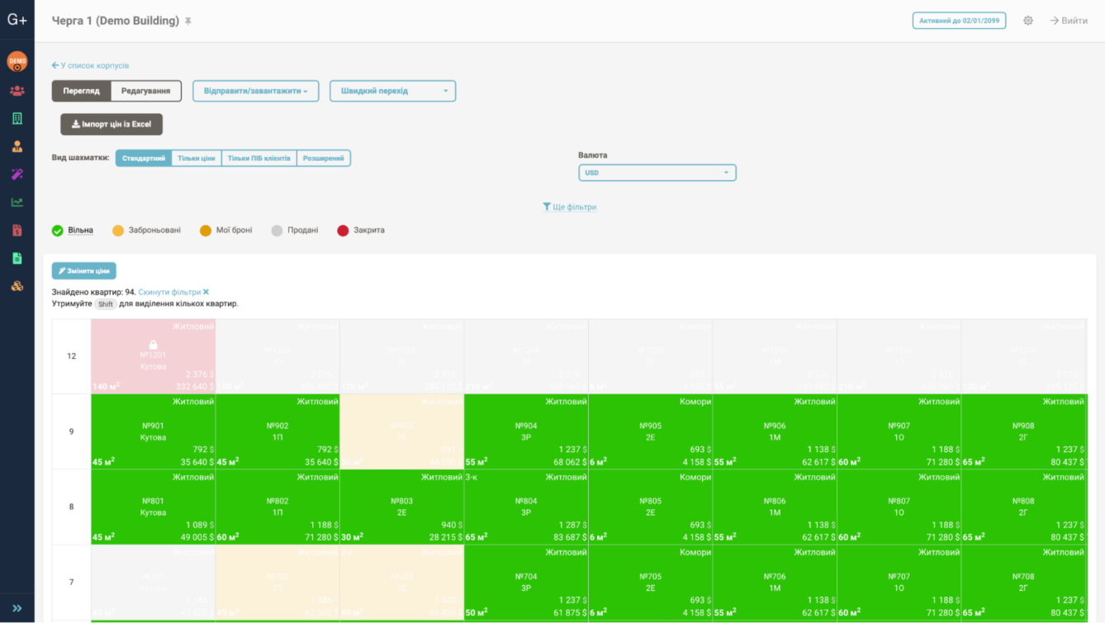Select apartment №708 2Г
Image resolution: width=1105 pixels, height=623 pixels.
click(1023, 583)
